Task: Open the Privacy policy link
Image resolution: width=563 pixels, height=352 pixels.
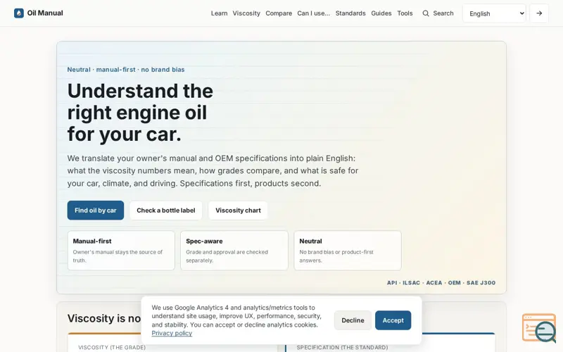Action: coord(172,333)
